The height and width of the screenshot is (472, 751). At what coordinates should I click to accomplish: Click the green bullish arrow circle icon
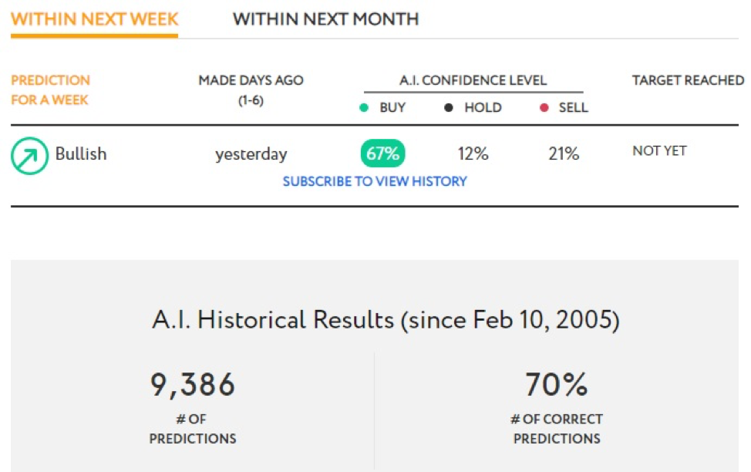(29, 156)
